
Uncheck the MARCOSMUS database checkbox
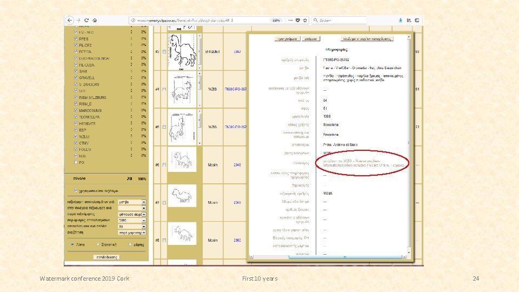76,110
